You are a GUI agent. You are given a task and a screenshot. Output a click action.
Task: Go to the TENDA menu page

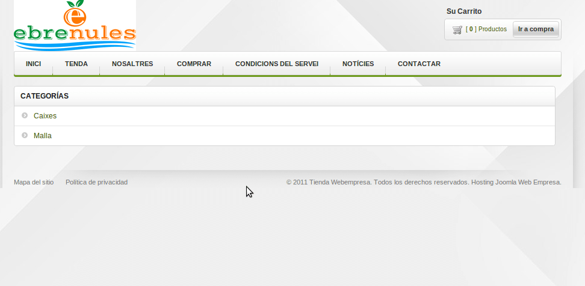76,64
